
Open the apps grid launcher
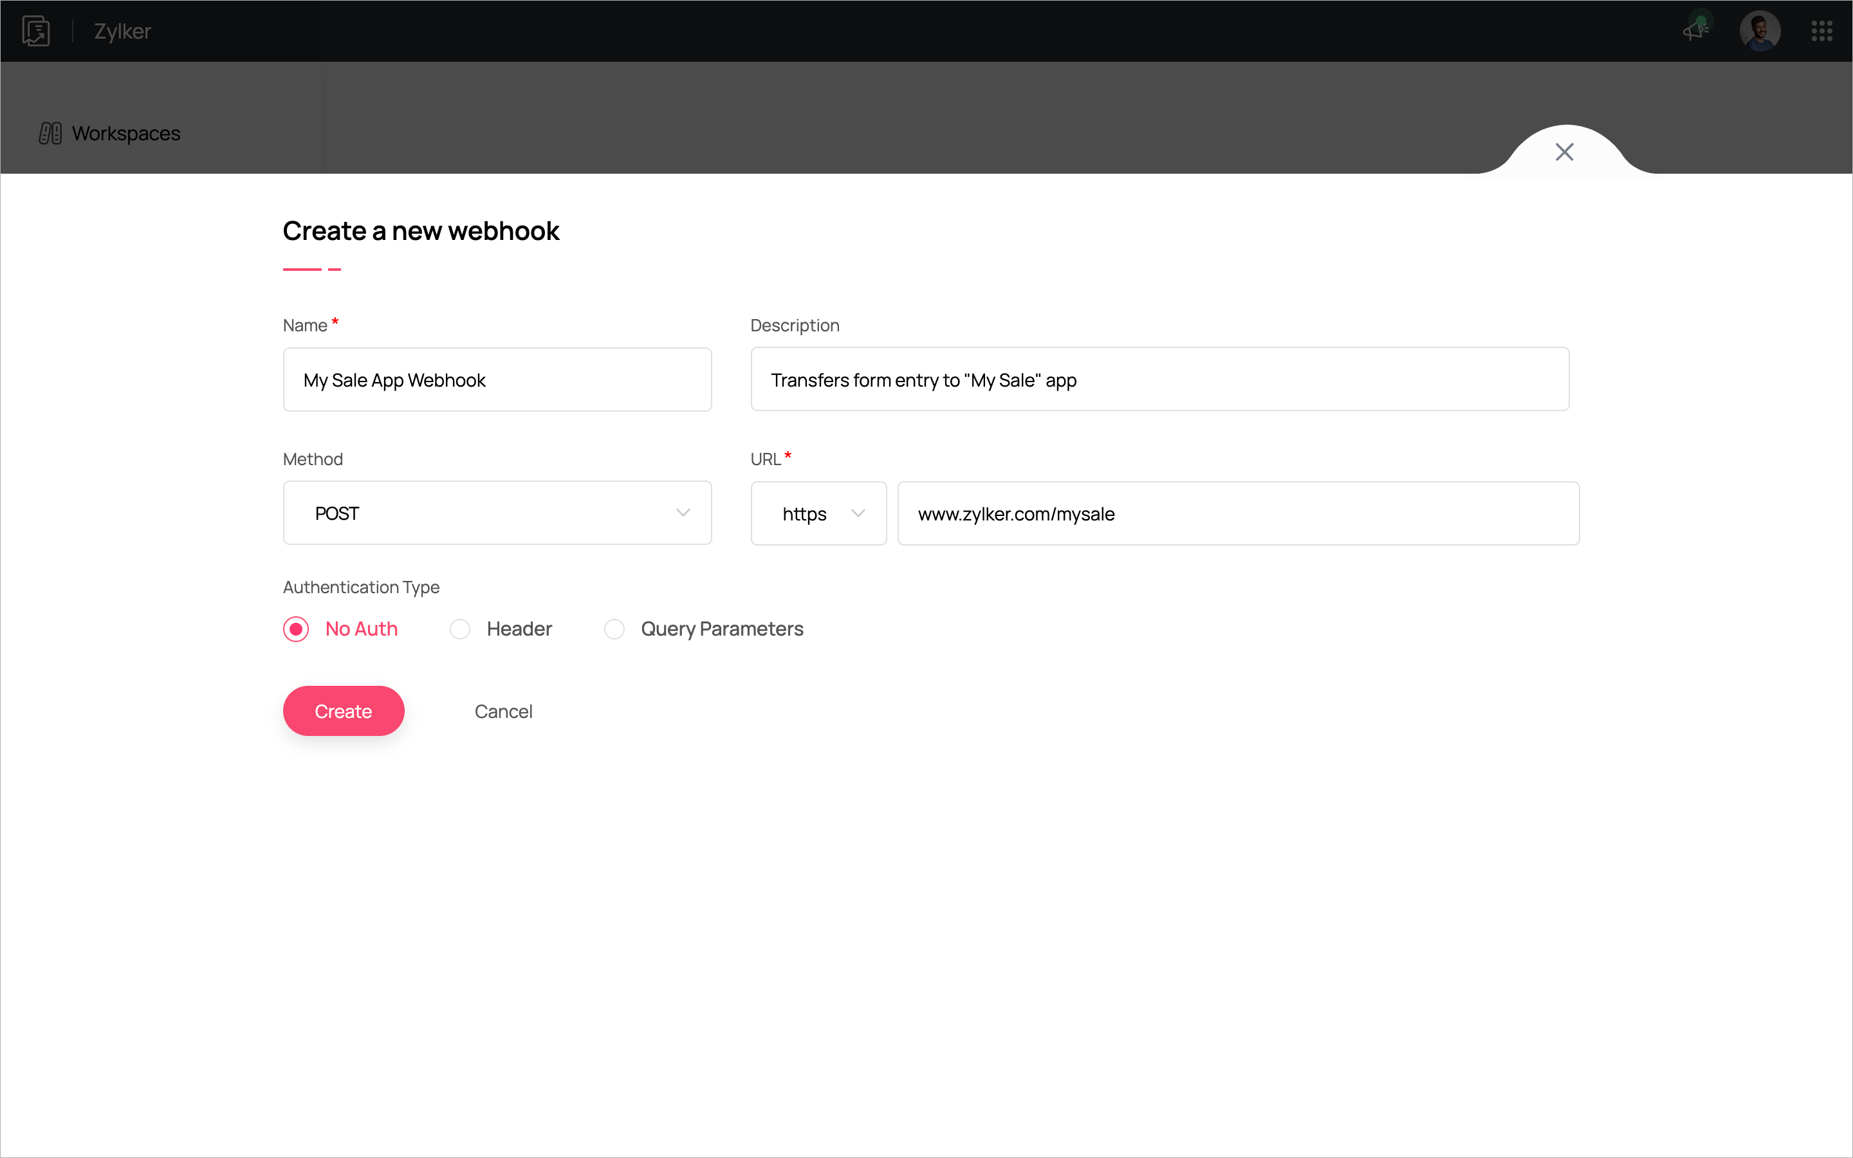[1821, 31]
